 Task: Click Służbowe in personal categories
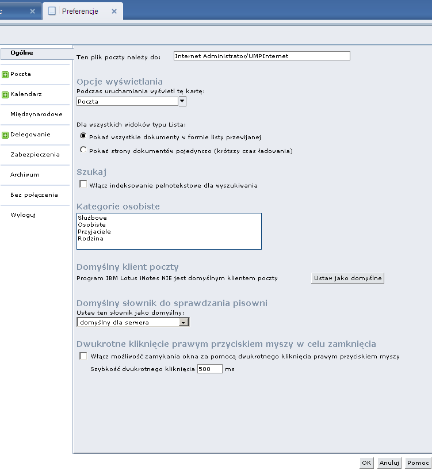point(92,217)
